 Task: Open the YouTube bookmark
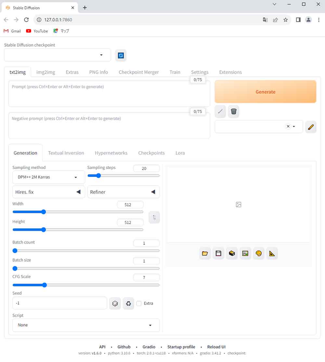click(x=37, y=31)
